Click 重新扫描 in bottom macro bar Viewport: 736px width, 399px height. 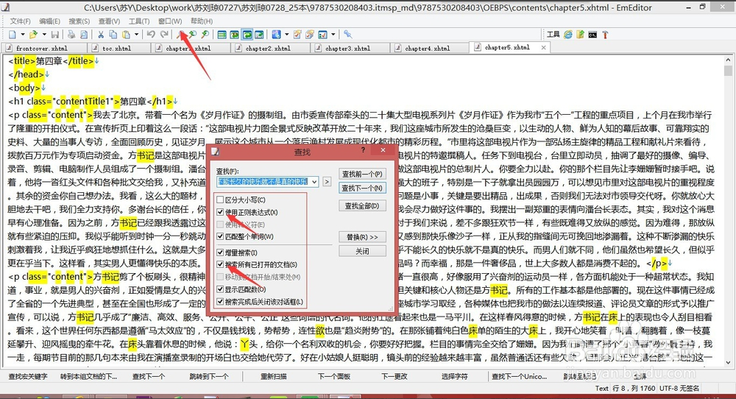coord(274,376)
